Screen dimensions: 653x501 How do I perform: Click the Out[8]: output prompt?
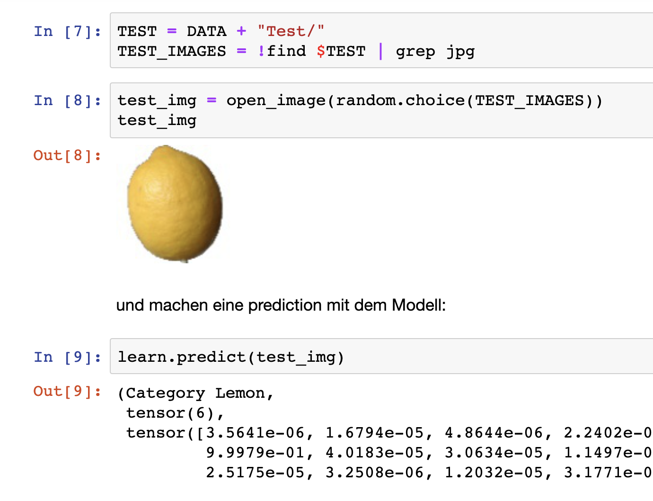[68, 155]
